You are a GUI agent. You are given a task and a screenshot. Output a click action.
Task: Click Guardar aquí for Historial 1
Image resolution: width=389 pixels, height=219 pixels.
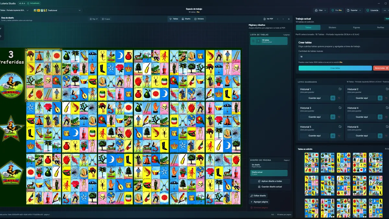coord(314,98)
